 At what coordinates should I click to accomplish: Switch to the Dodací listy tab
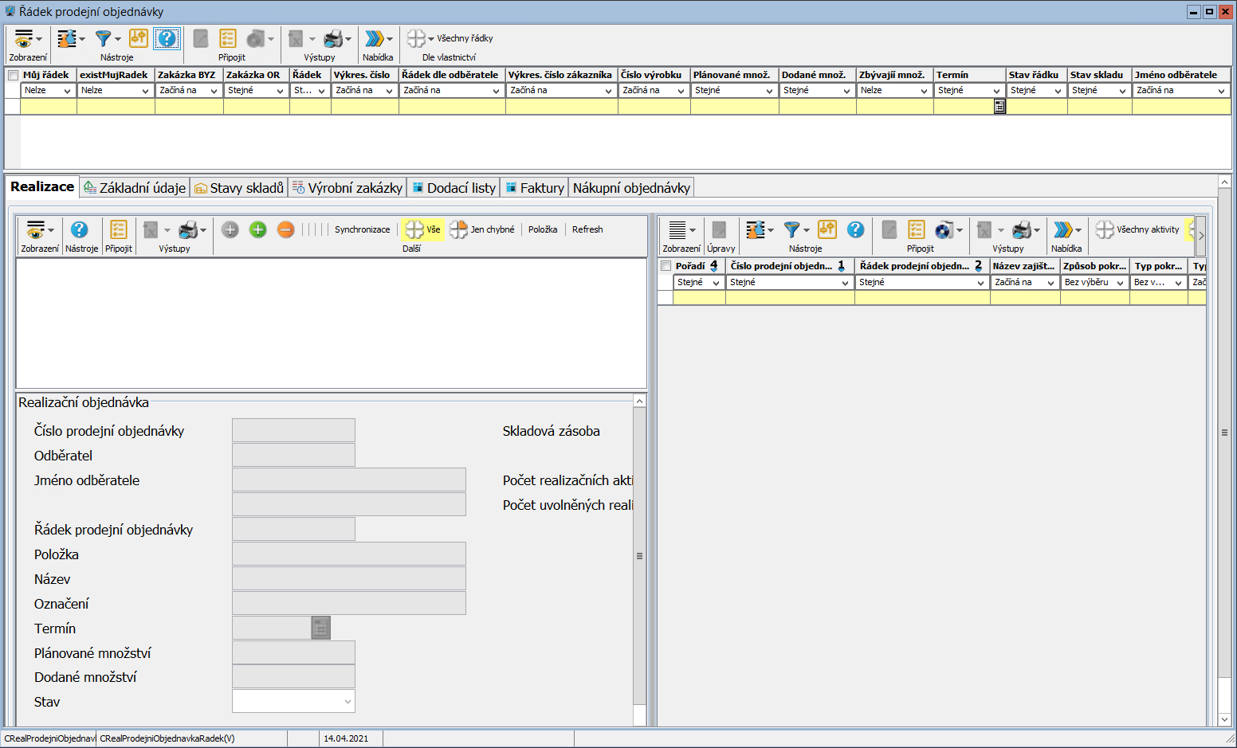coord(454,188)
